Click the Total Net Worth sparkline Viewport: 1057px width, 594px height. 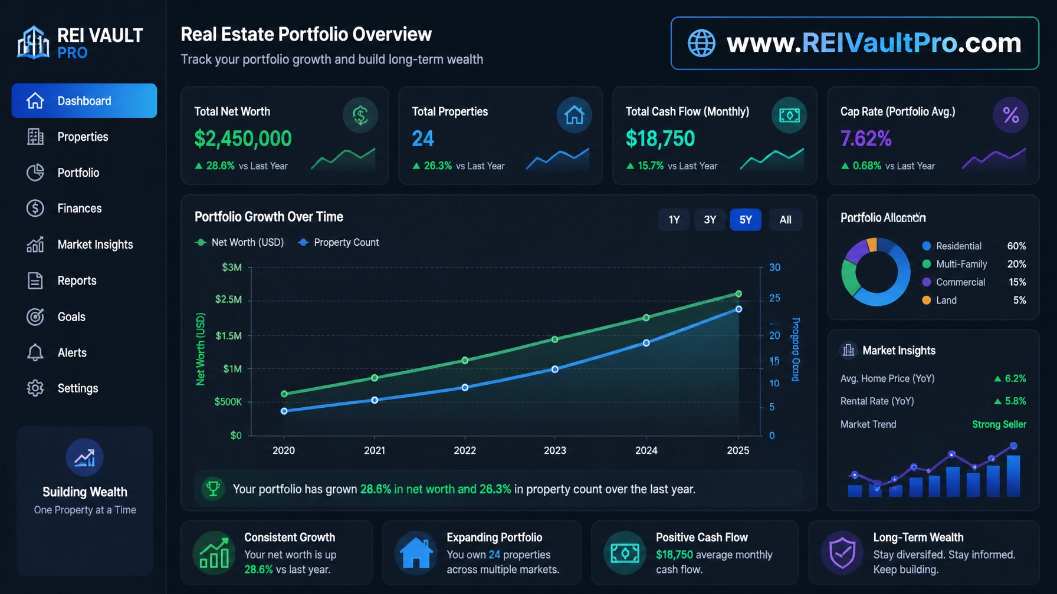(343, 159)
